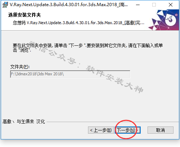Click the 选择安装文件夹 heading

click(25, 15)
